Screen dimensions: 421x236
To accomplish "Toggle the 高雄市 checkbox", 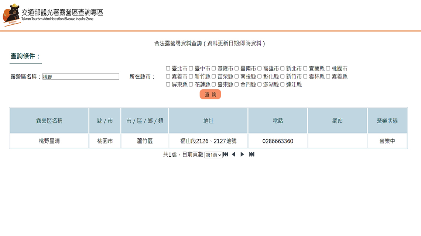I will [260, 69].
